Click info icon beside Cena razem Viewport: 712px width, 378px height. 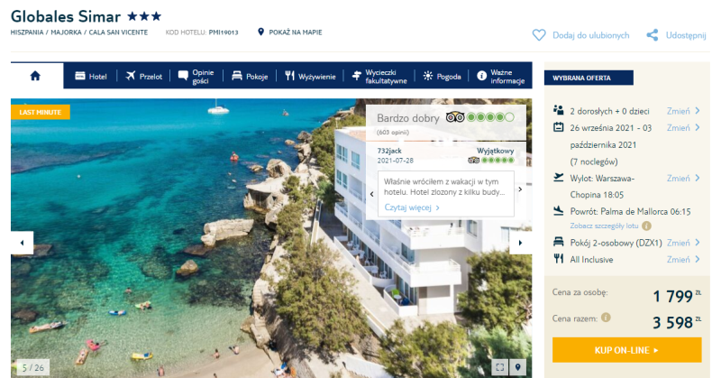point(606,318)
